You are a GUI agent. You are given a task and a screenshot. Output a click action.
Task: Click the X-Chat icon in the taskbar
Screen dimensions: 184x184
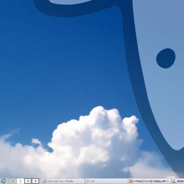click(x=131, y=181)
